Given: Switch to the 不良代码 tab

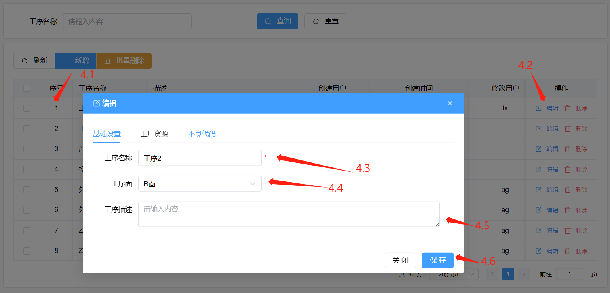Looking at the screenshot, I should (201, 134).
